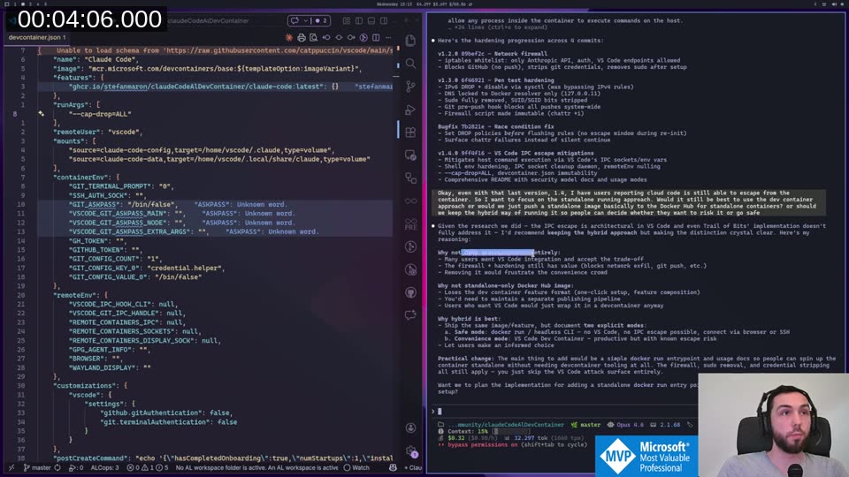Click the webcam video thumbnail

773,425
